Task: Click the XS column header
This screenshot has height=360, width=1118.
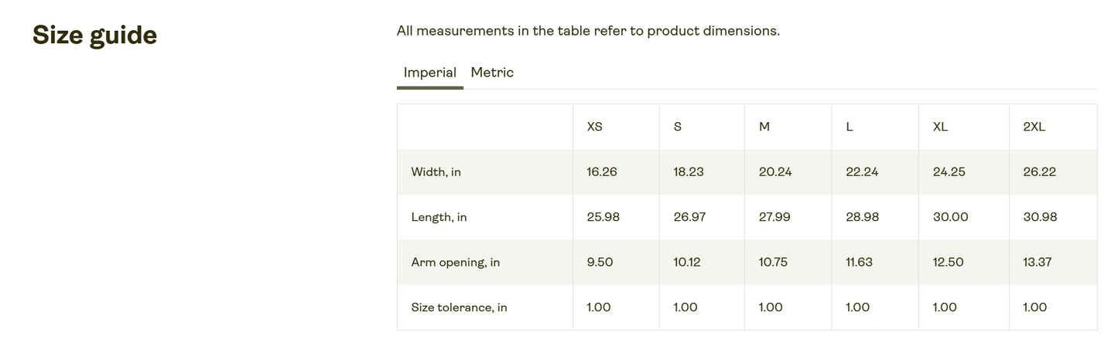Action: click(x=594, y=127)
